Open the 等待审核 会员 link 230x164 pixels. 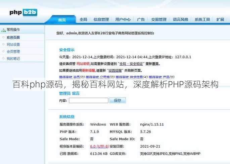[70, 77]
